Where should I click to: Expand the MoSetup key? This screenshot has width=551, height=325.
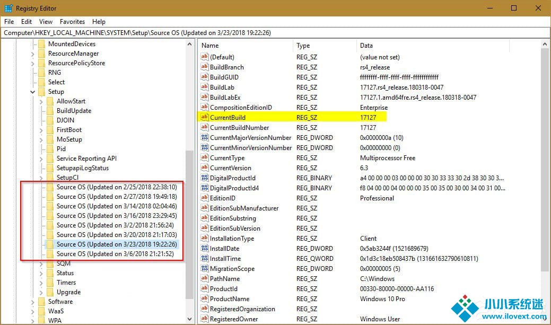point(41,139)
